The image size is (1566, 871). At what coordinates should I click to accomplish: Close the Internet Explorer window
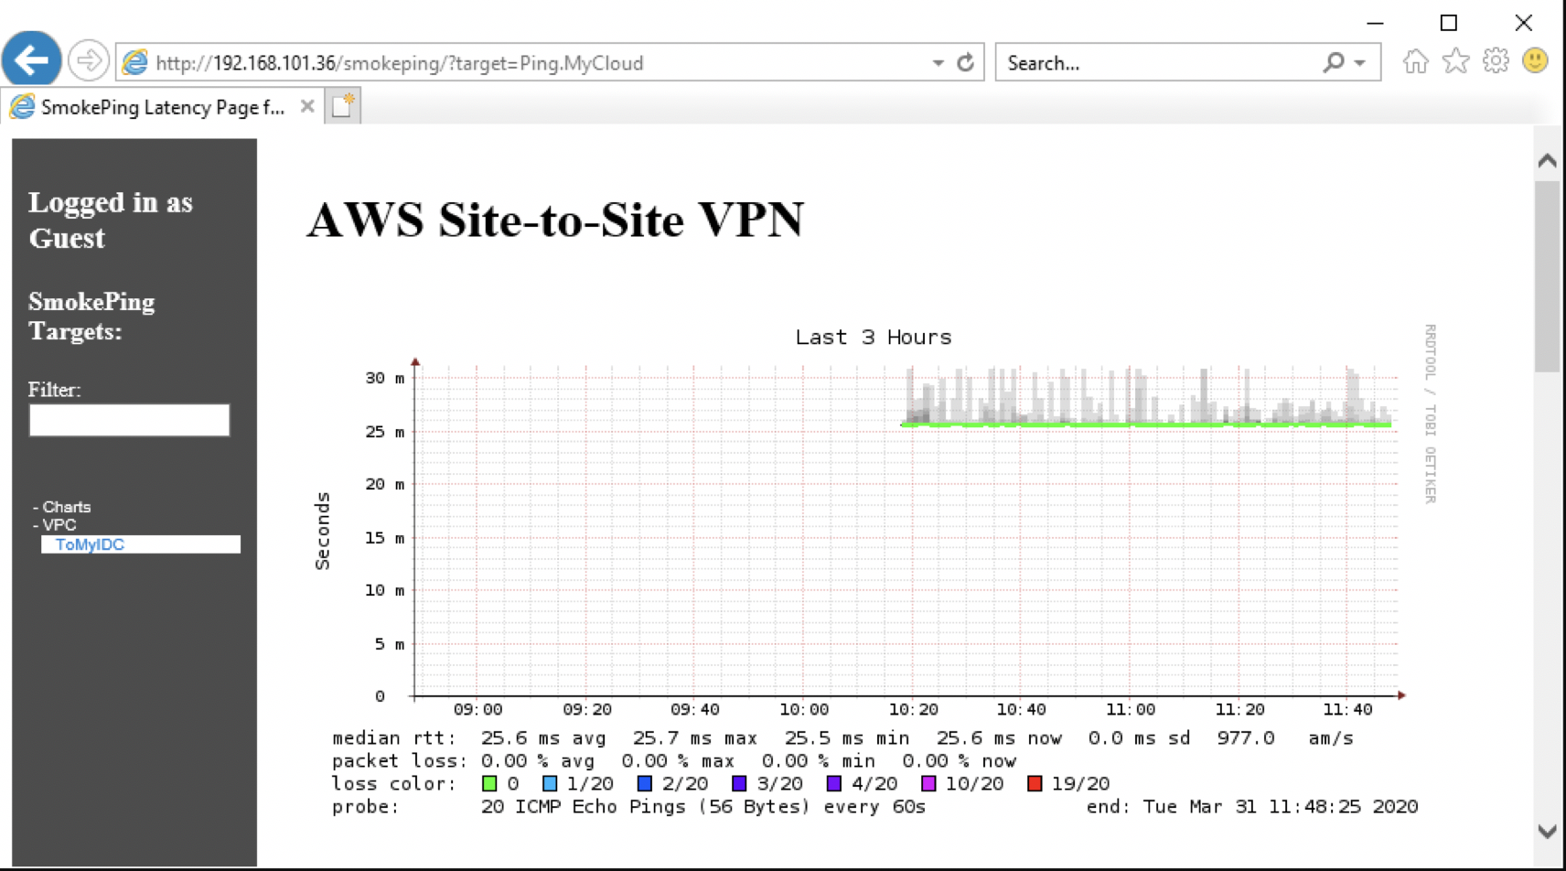[1523, 23]
